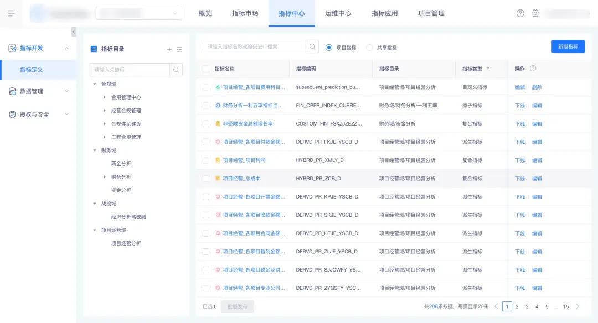Open the help question mark icon in header

(520, 13)
